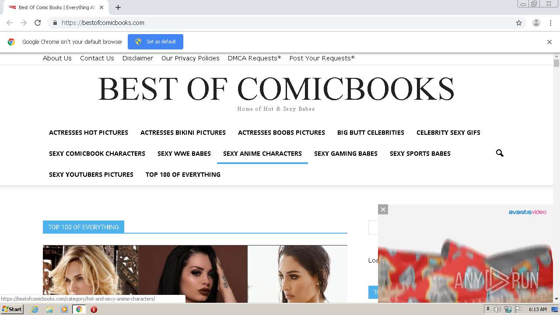Image resolution: width=560 pixels, height=315 pixels.
Task: Click the browser back arrow
Action: click(10, 23)
